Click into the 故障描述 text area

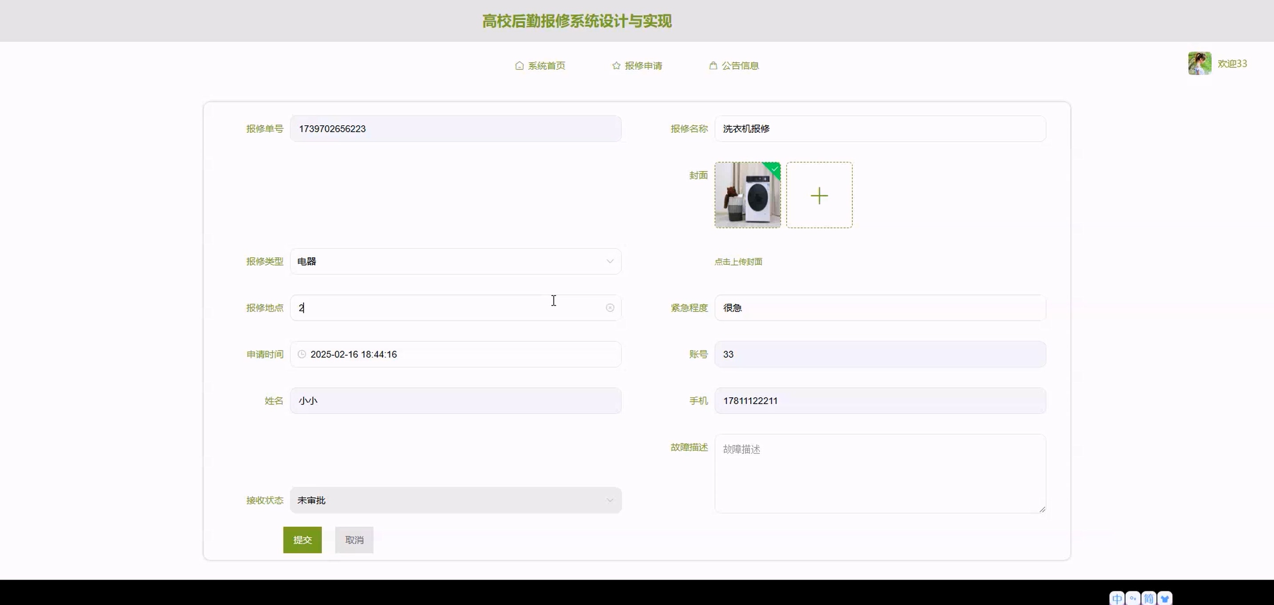(880, 474)
